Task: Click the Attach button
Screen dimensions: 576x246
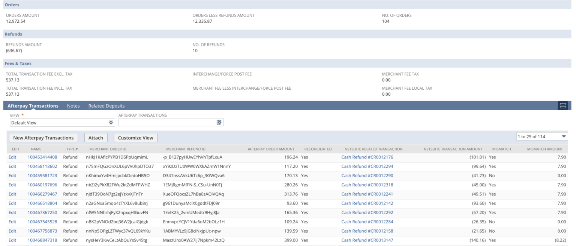Action: click(x=96, y=138)
